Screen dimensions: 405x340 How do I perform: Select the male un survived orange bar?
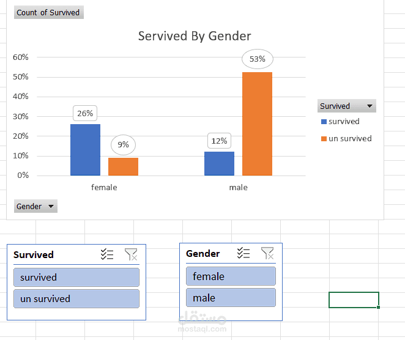[257, 124]
